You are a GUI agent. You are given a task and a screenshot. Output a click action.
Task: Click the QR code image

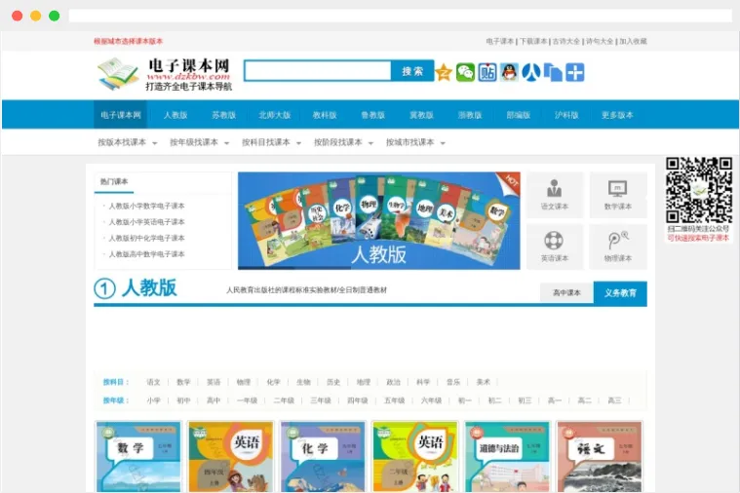tap(699, 191)
